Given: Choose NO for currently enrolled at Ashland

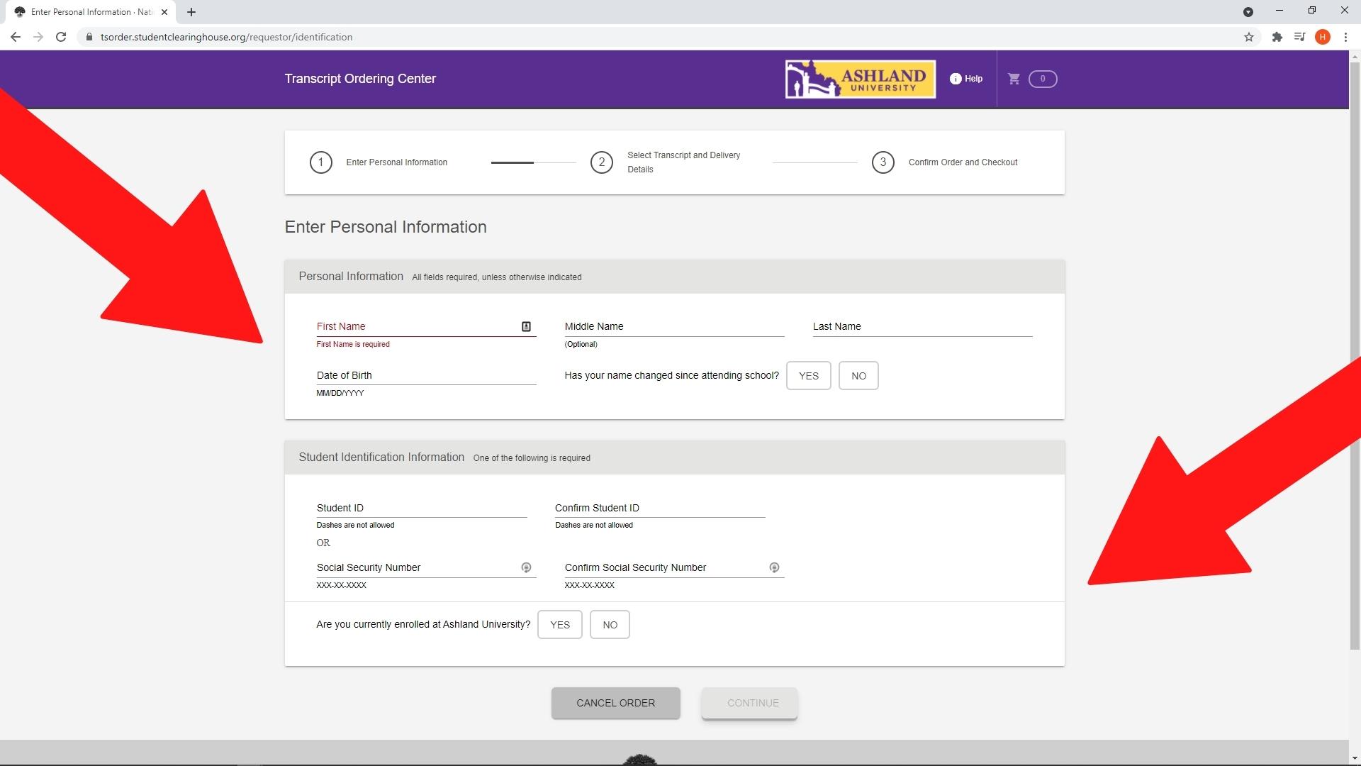Looking at the screenshot, I should coord(610,625).
